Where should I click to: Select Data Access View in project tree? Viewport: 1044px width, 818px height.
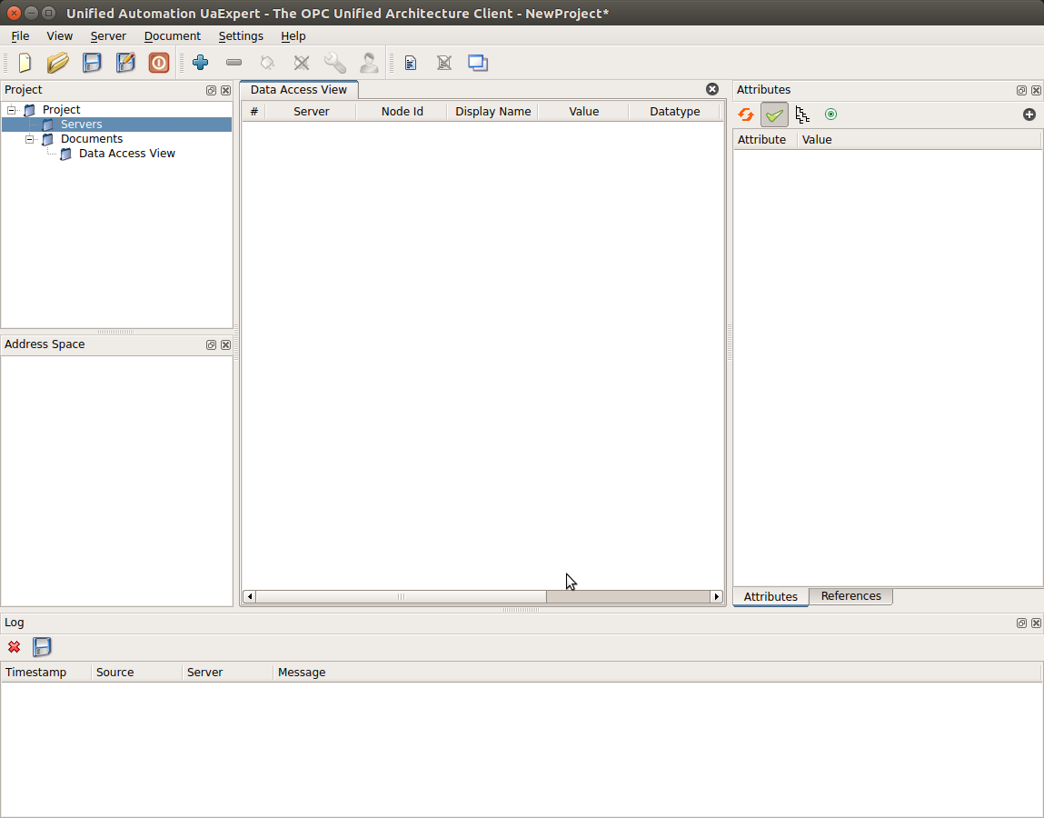coord(126,154)
